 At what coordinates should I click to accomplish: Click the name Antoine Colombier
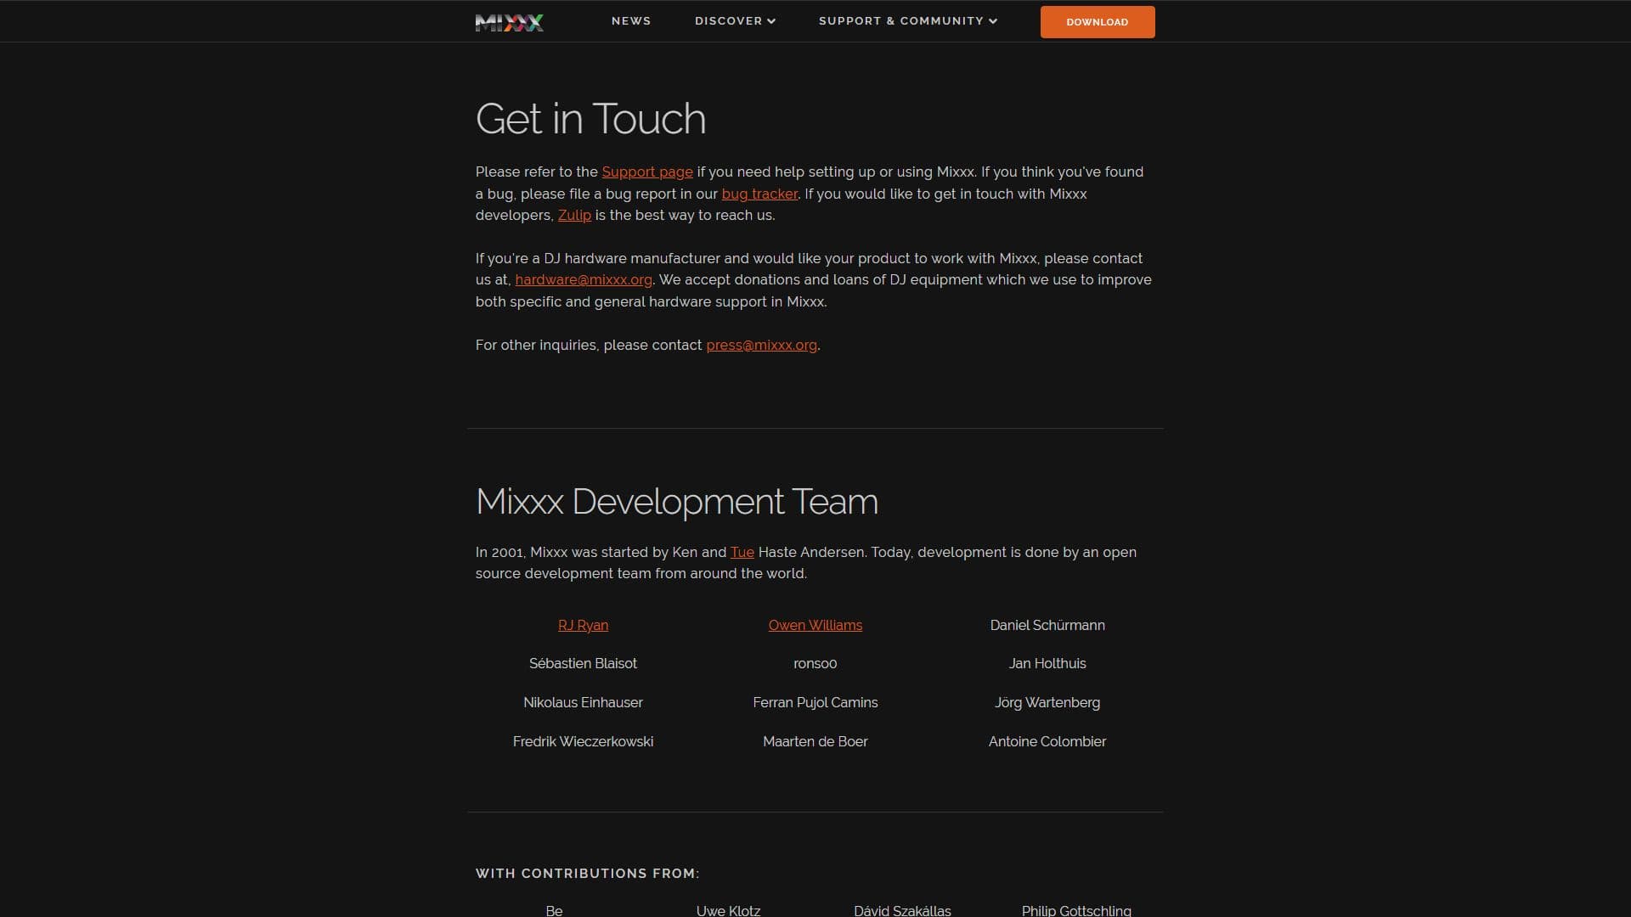(1047, 742)
